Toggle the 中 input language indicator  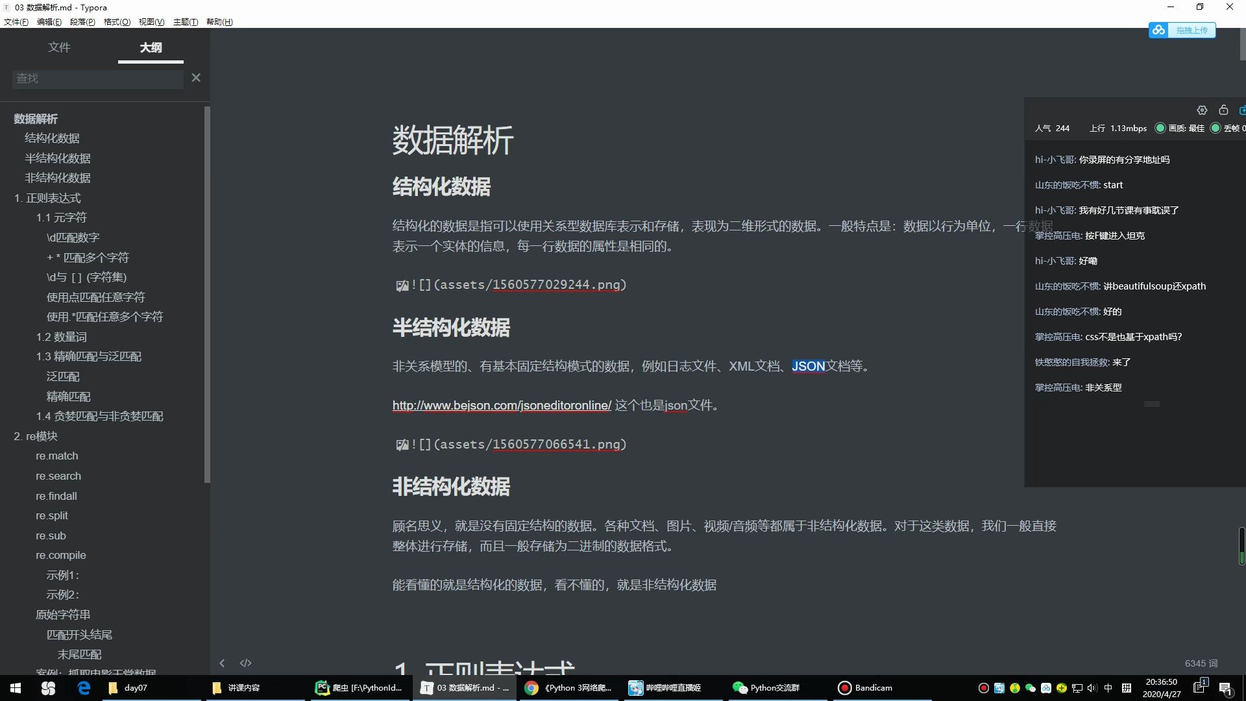pyautogui.click(x=1108, y=688)
